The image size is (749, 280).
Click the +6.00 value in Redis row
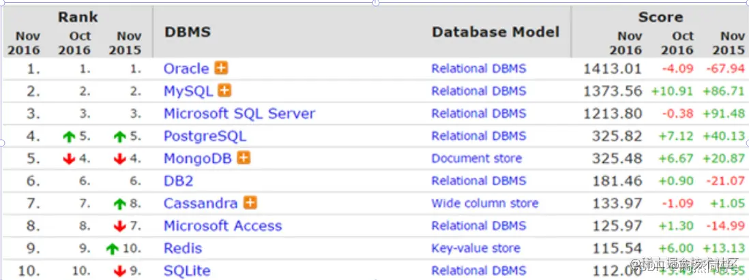point(676,248)
